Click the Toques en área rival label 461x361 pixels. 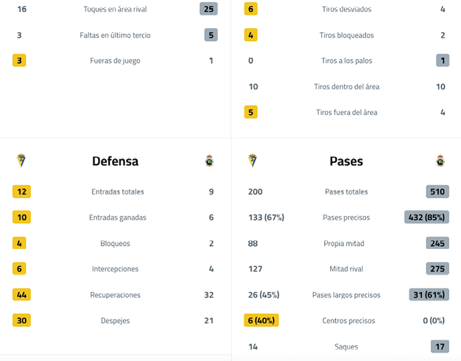pyautogui.click(x=115, y=9)
